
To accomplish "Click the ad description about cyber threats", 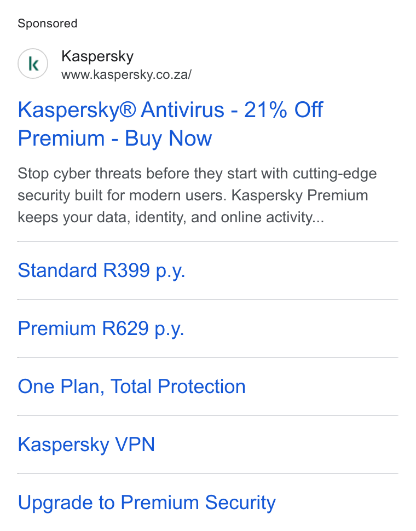I will click(198, 195).
